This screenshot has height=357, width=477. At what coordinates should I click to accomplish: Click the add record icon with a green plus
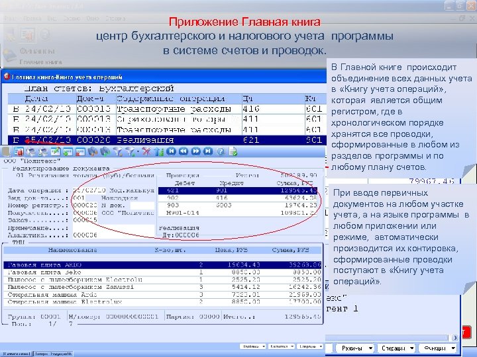pyautogui.click(x=68, y=151)
